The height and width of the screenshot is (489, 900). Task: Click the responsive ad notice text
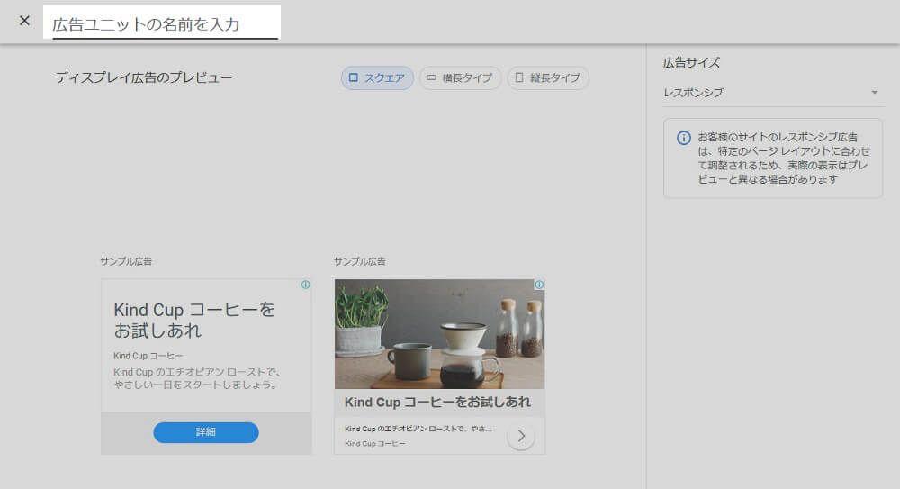(x=784, y=158)
